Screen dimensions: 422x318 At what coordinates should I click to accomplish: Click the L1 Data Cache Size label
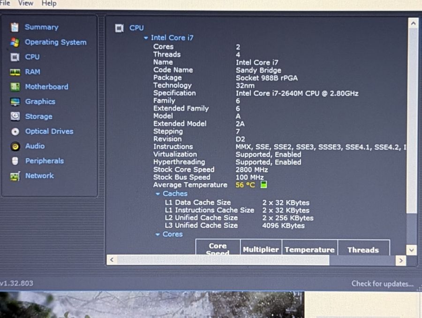tap(198, 202)
